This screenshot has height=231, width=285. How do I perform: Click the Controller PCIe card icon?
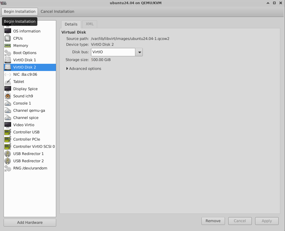8,139
